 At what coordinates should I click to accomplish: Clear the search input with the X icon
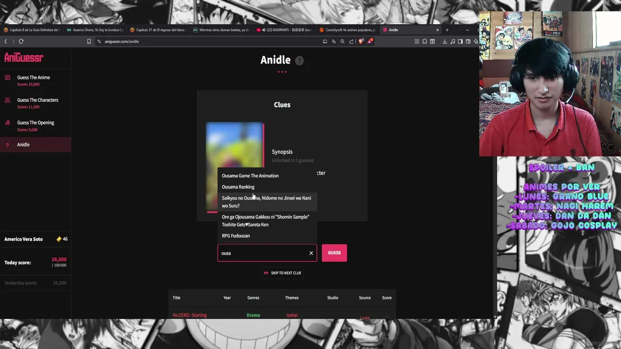(311, 253)
